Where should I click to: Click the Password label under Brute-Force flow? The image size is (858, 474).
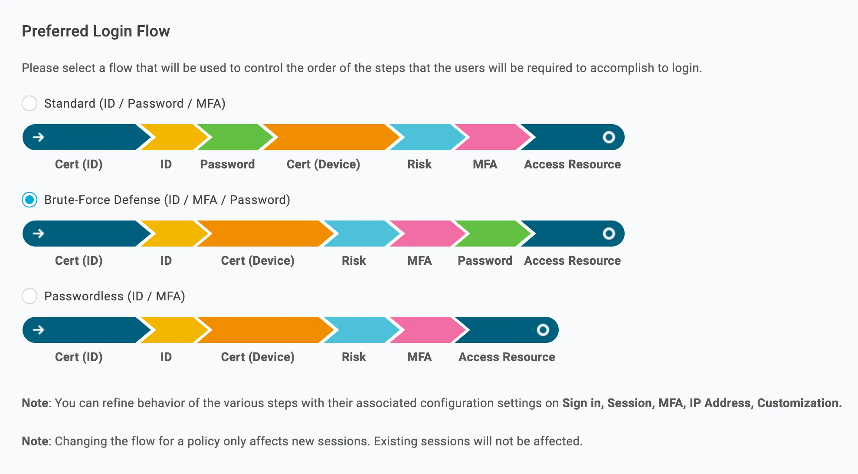coord(485,260)
